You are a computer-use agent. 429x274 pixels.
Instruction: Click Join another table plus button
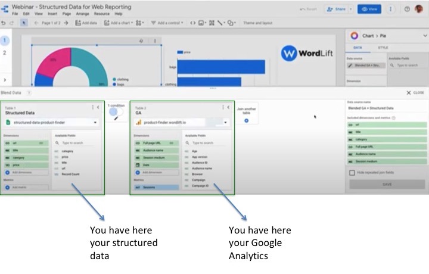[x=247, y=120]
